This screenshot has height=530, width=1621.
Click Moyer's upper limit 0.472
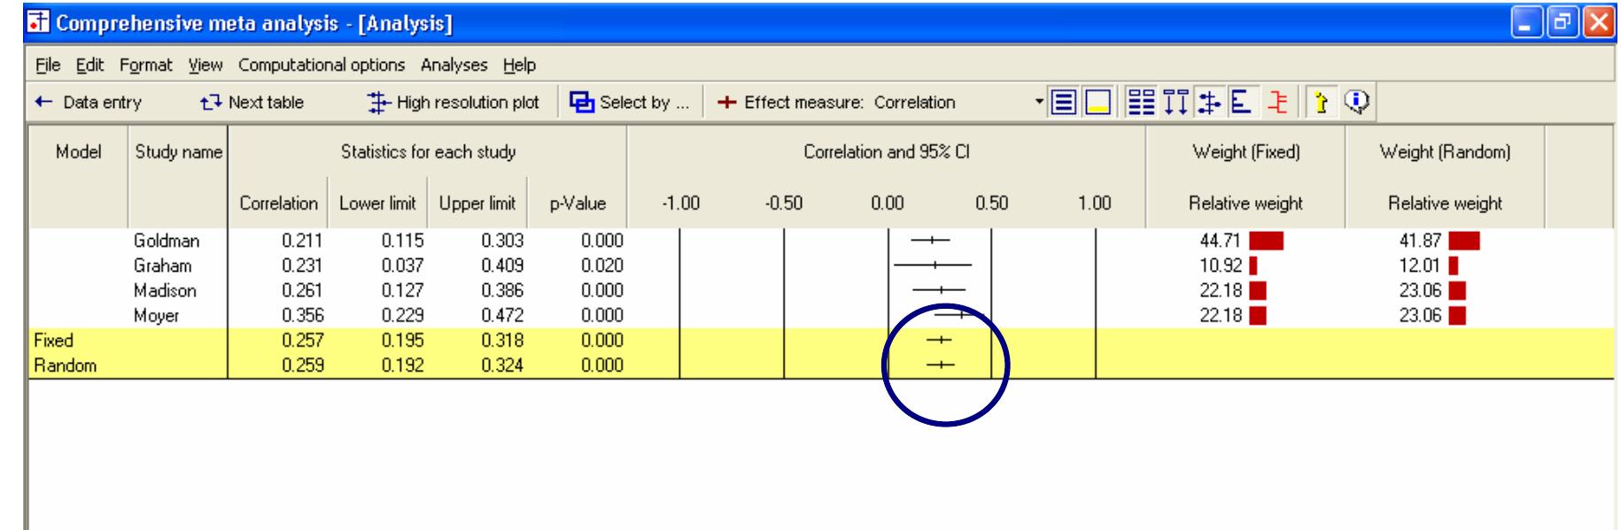click(502, 315)
